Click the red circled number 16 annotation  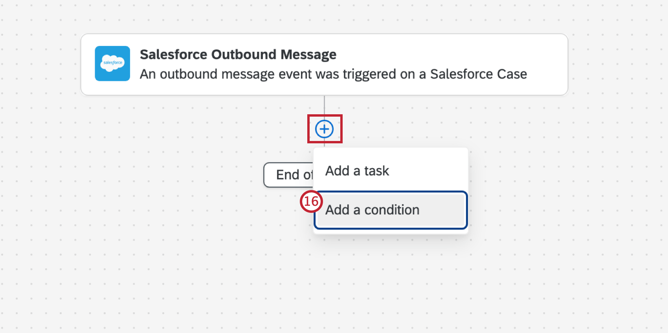[312, 201]
